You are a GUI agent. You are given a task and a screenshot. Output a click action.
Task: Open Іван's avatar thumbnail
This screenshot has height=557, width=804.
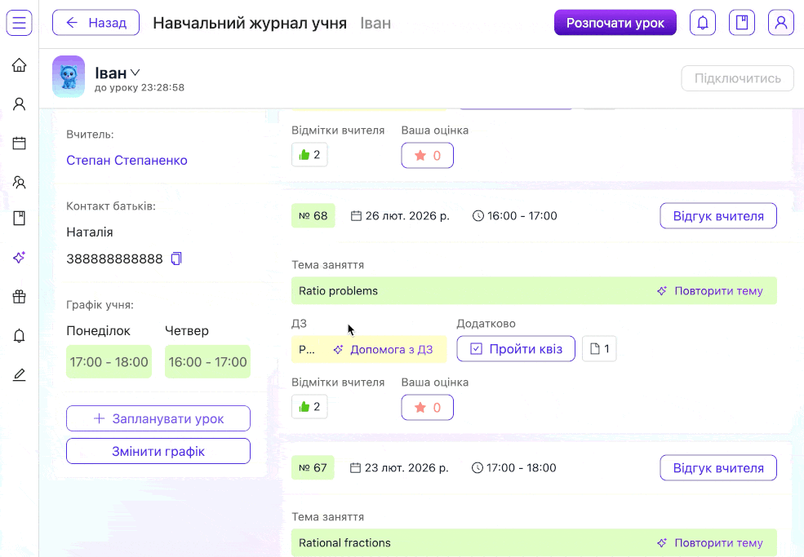pyautogui.click(x=69, y=77)
